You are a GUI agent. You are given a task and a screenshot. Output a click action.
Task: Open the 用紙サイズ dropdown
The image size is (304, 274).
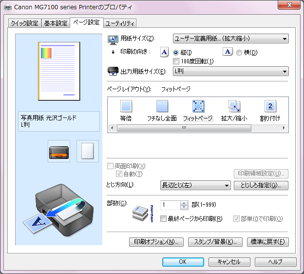pos(231,39)
